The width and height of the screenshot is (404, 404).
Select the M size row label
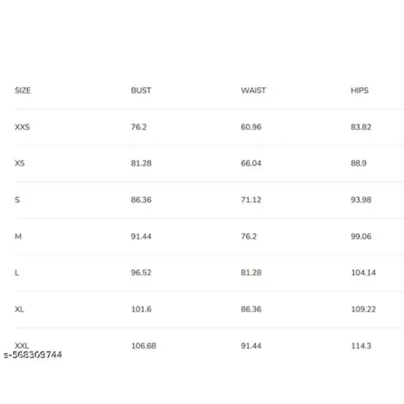click(x=18, y=236)
